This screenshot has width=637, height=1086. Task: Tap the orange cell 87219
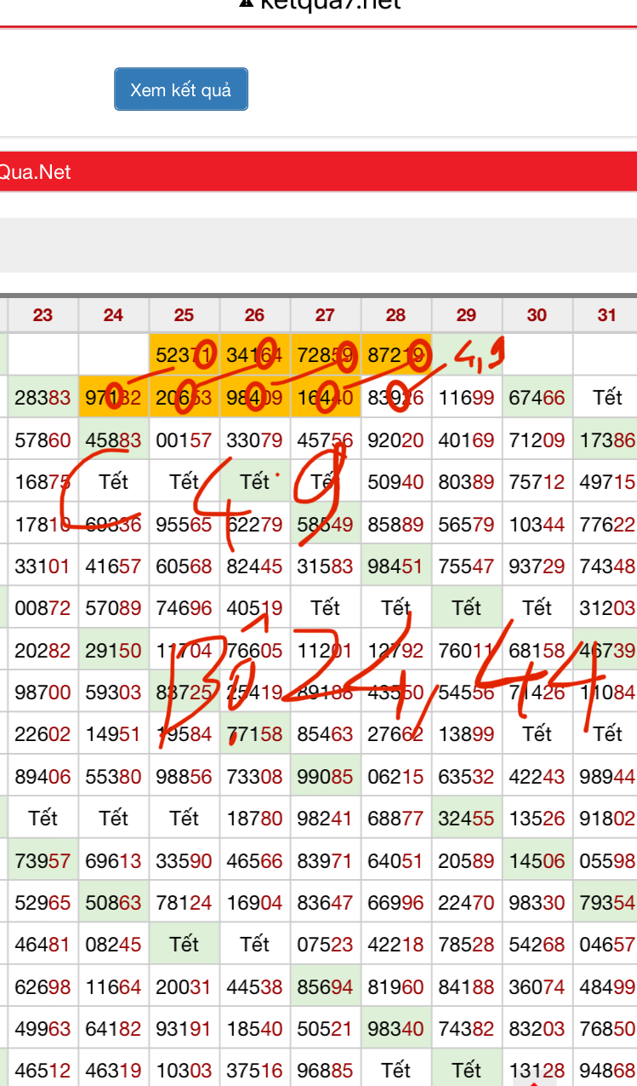[395, 355]
